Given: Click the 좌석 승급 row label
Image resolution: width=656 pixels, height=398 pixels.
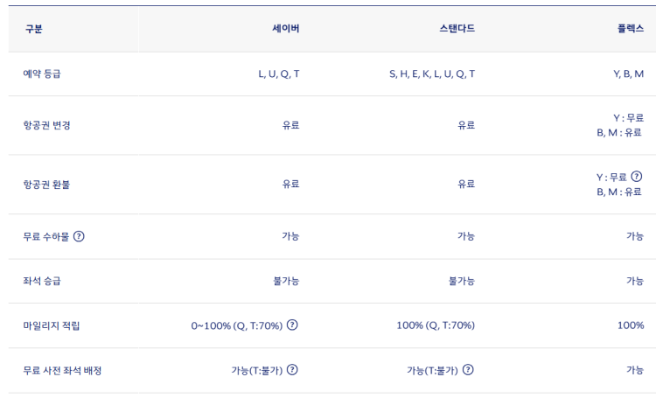Looking at the screenshot, I should click(42, 281).
